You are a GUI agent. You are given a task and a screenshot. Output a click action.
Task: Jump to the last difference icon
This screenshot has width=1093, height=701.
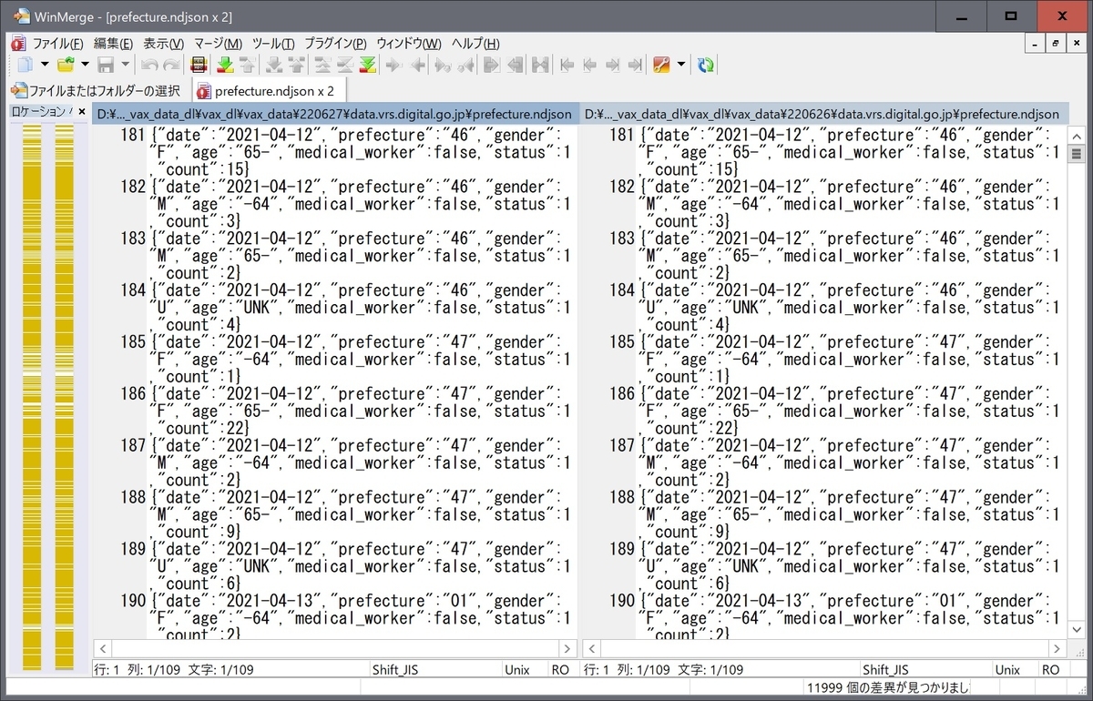coord(367,65)
